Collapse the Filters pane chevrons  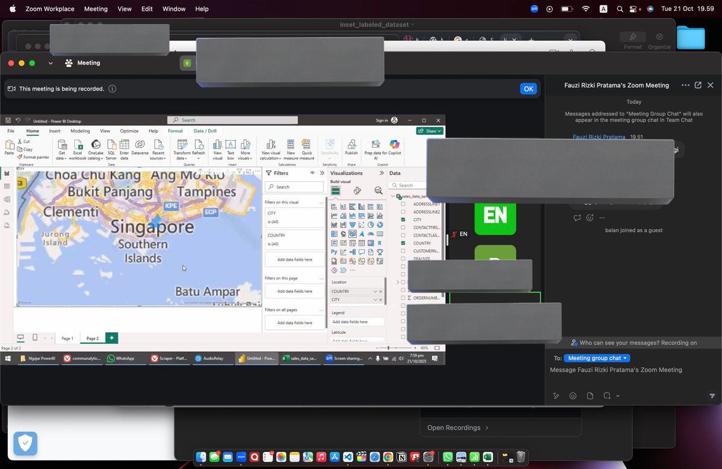(322, 173)
